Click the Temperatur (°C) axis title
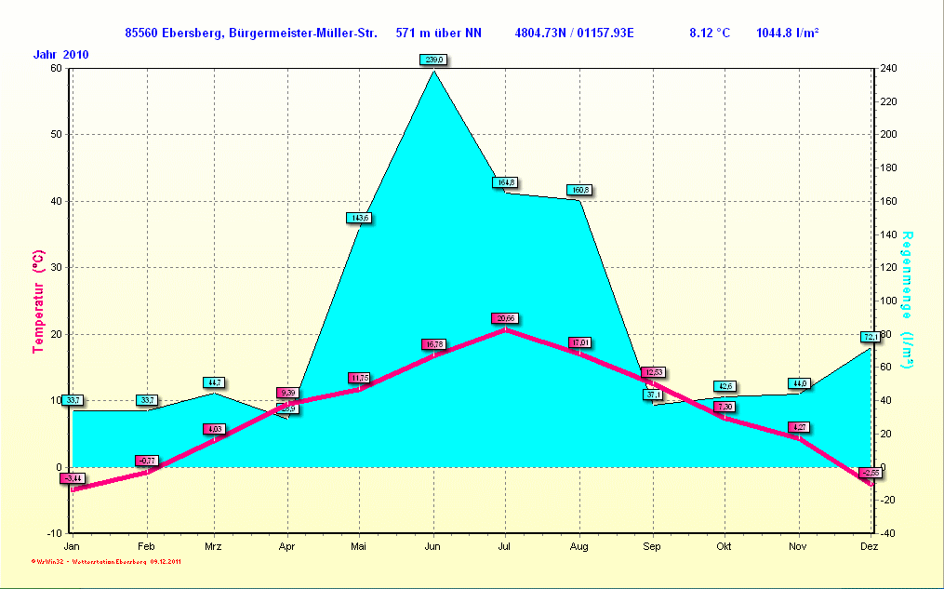944x589 pixels. pyautogui.click(x=38, y=301)
